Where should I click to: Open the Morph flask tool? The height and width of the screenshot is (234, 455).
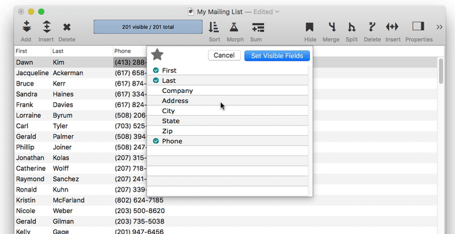coord(234,27)
